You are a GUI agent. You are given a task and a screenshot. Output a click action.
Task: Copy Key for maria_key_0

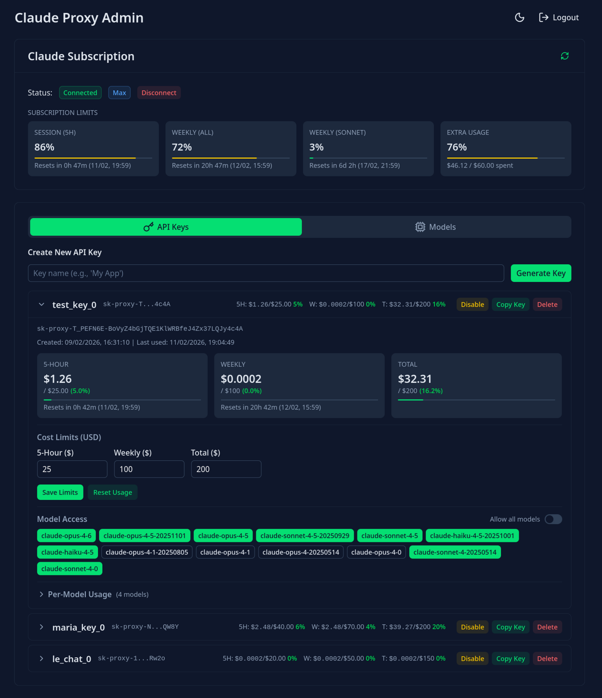[x=510, y=627]
